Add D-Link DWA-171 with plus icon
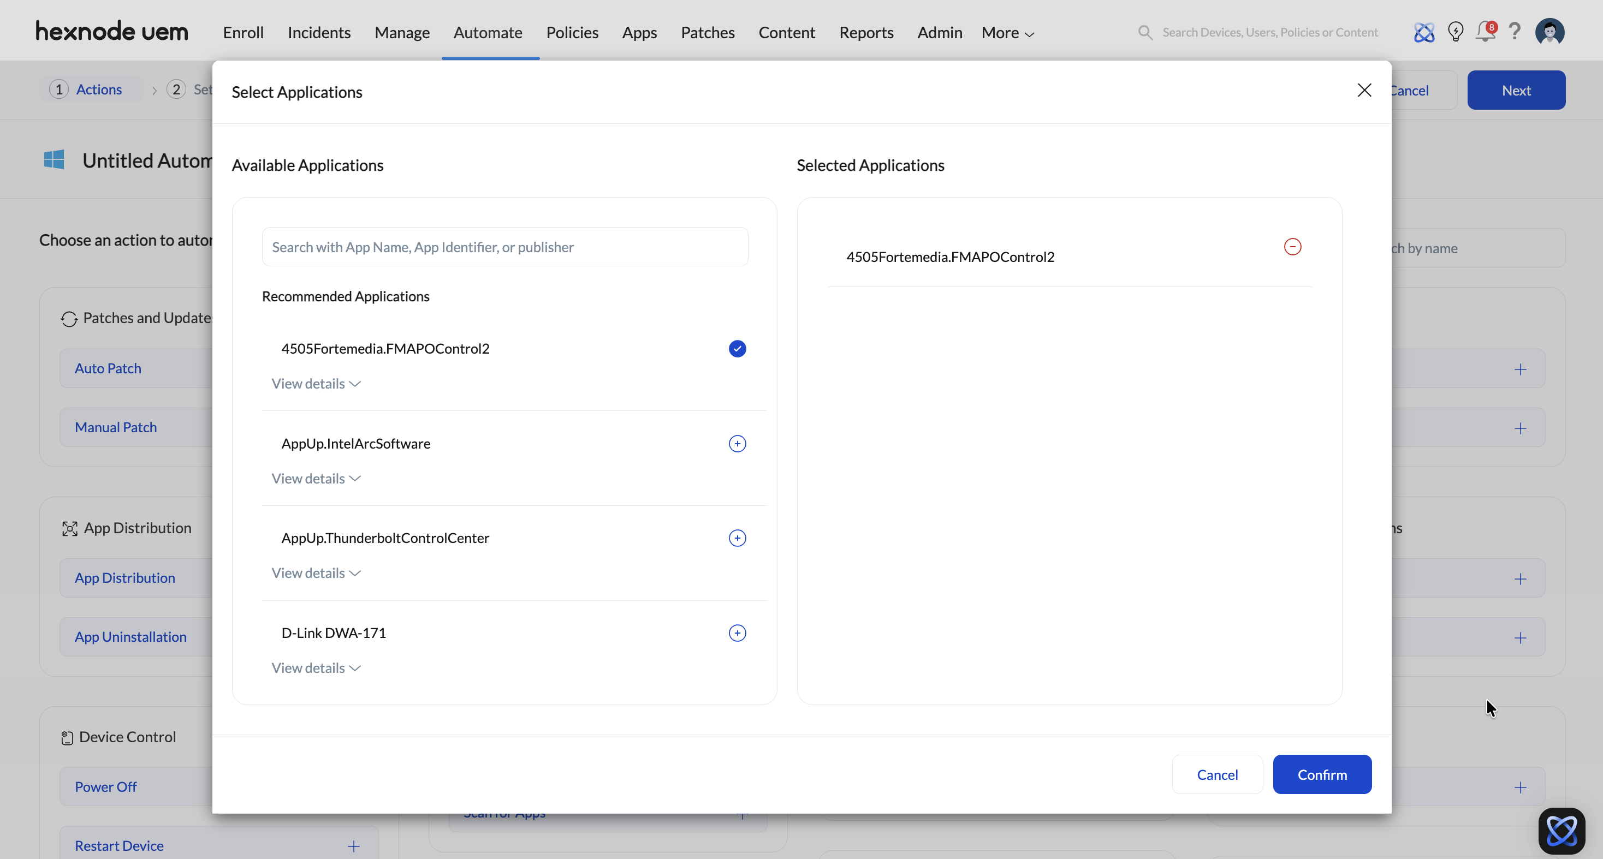 [737, 633]
